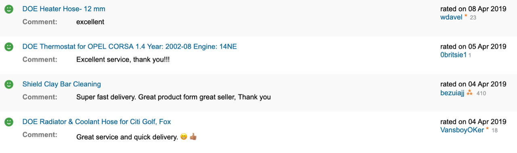The height and width of the screenshot is (153, 517).
Task: Click the orange star next to VansboyOKer
Action: 488,129
